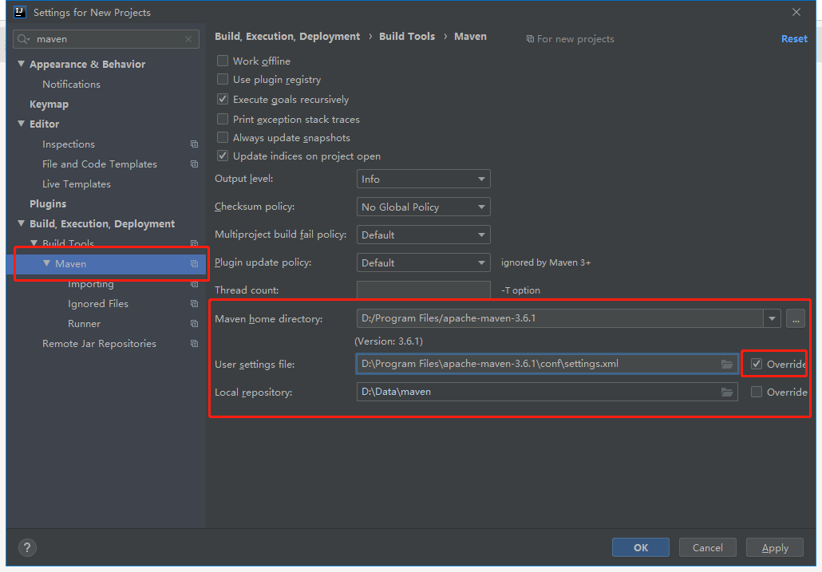
Task: Select Importing under Maven
Action: [x=91, y=284]
